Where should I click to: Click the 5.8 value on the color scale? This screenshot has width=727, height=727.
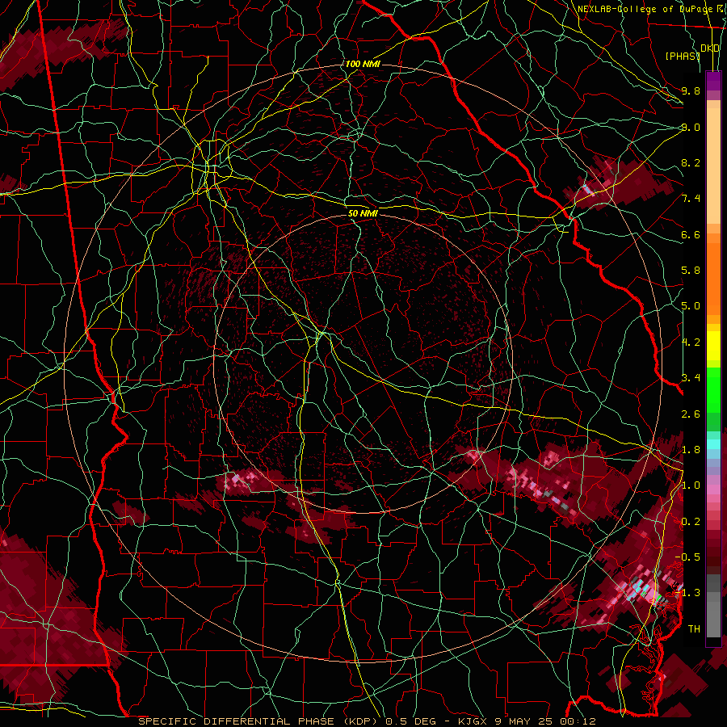pyautogui.click(x=691, y=271)
